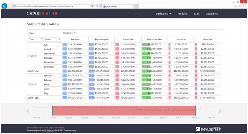Click the browser forward arrow button
Screen dimensions: 248x134
pos(10,6)
